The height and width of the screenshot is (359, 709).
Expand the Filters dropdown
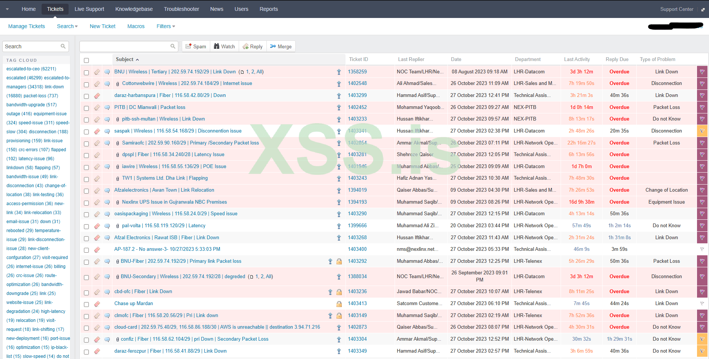pyautogui.click(x=166, y=26)
